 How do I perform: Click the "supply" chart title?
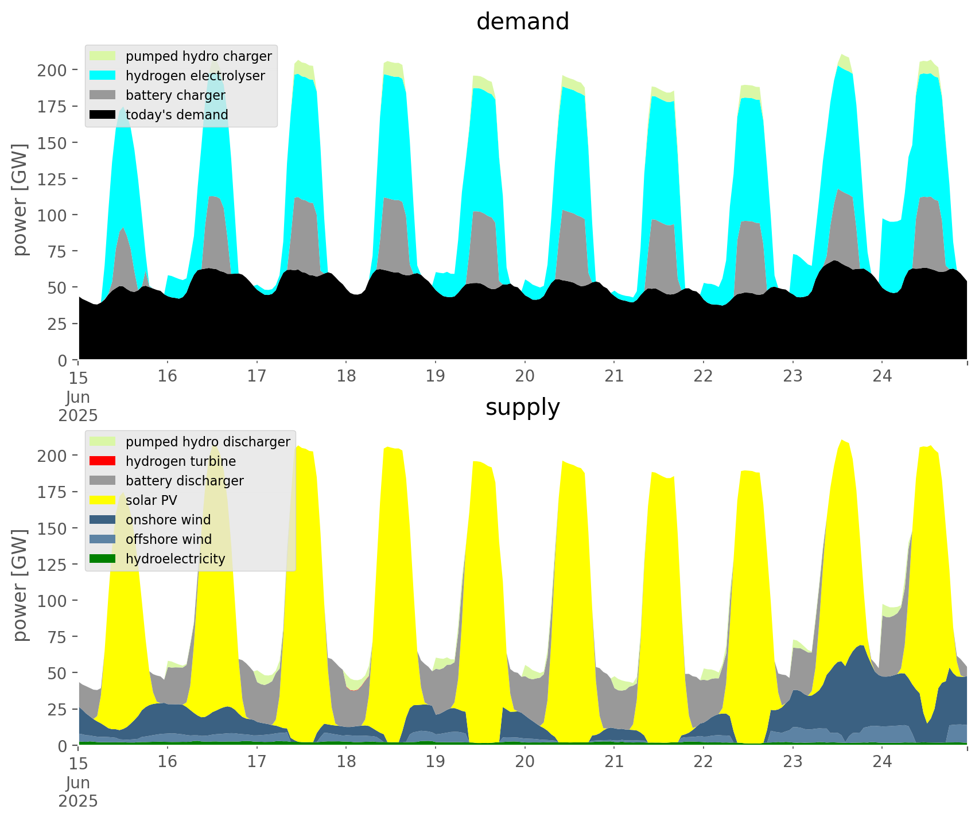pos(522,407)
